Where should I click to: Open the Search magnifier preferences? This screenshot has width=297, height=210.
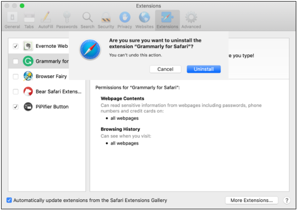[x=87, y=20]
